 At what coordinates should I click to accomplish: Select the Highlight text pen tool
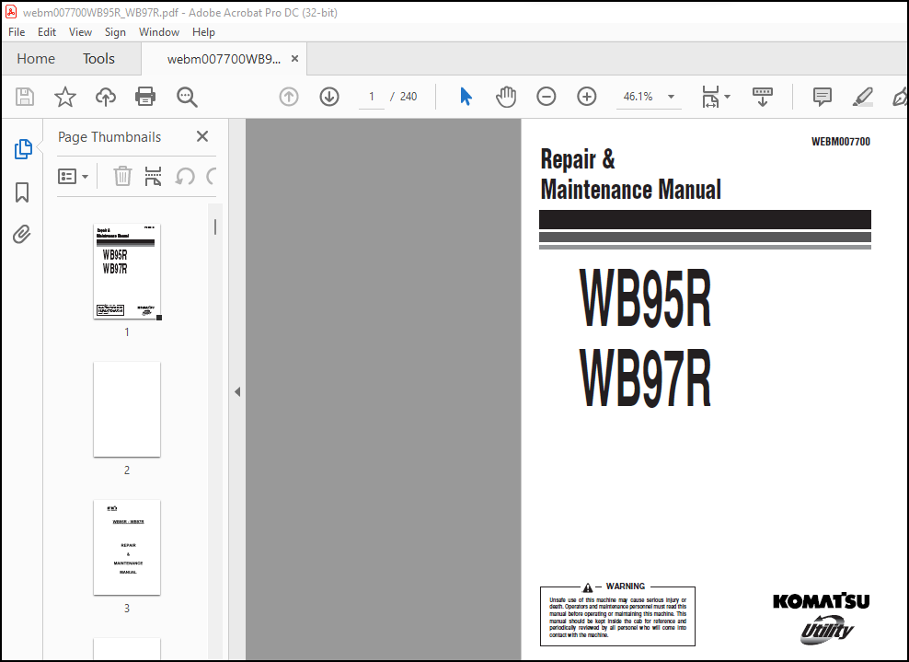pyautogui.click(x=863, y=97)
